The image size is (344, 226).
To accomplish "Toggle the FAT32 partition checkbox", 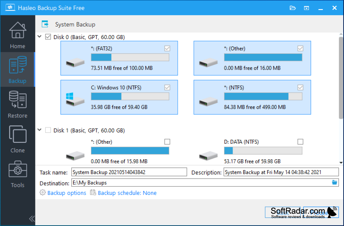I will click(x=167, y=48).
